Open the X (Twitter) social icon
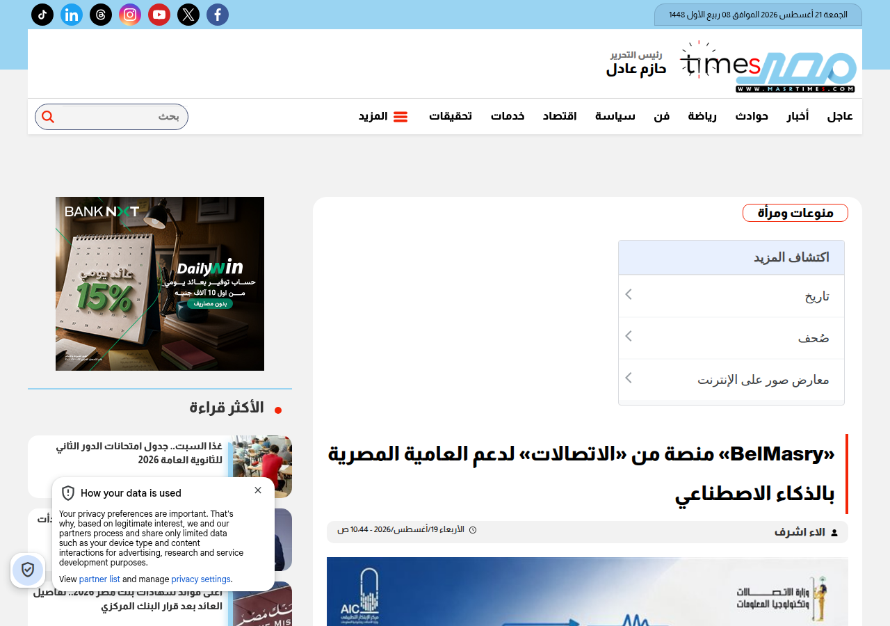The width and height of the screenshot is (890, 626). tap(188, 15)
